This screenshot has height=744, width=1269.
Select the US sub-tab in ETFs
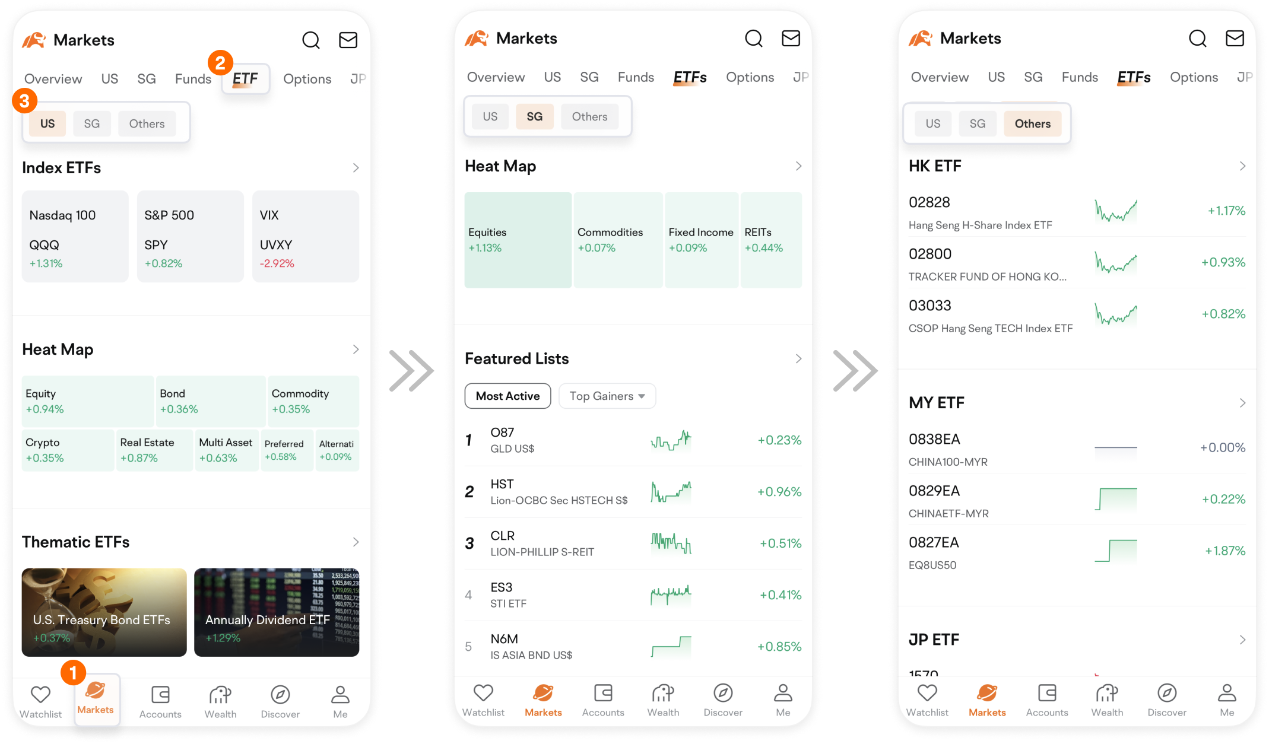click(47, 123)
